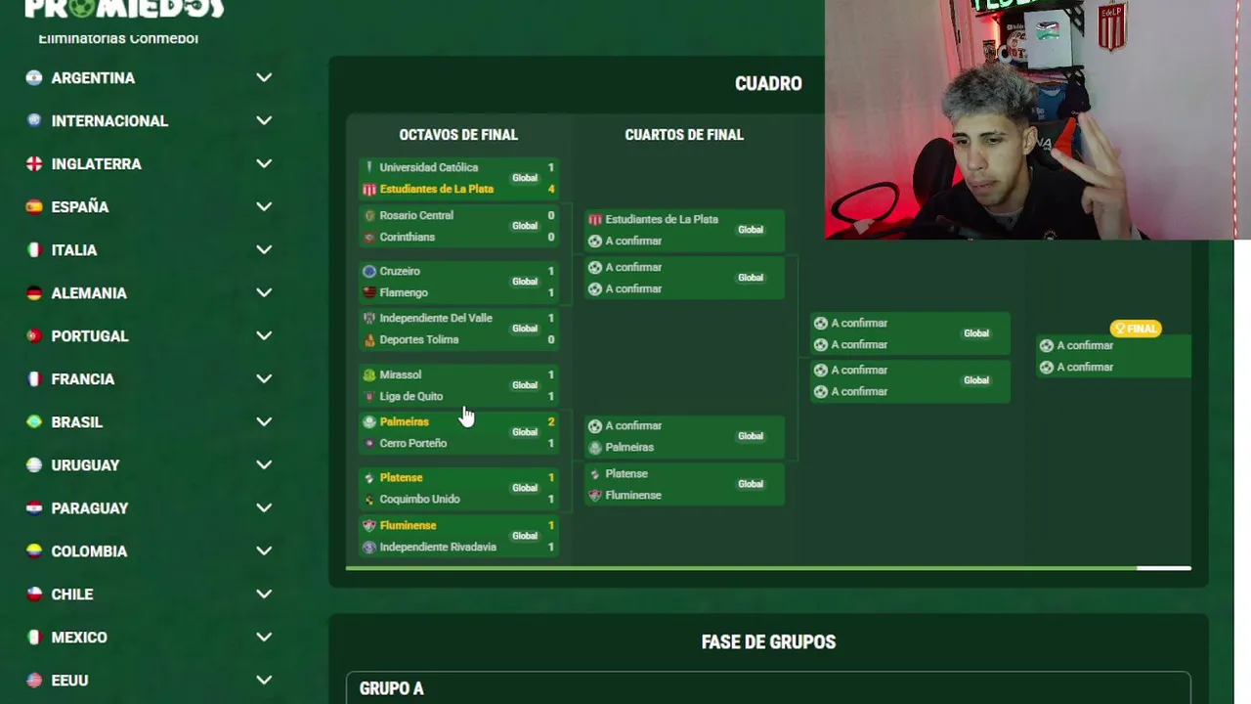This screenshot has height=704, width=1251.
Task: Select the FINAL match card
Action: [x=1113, y=356]
